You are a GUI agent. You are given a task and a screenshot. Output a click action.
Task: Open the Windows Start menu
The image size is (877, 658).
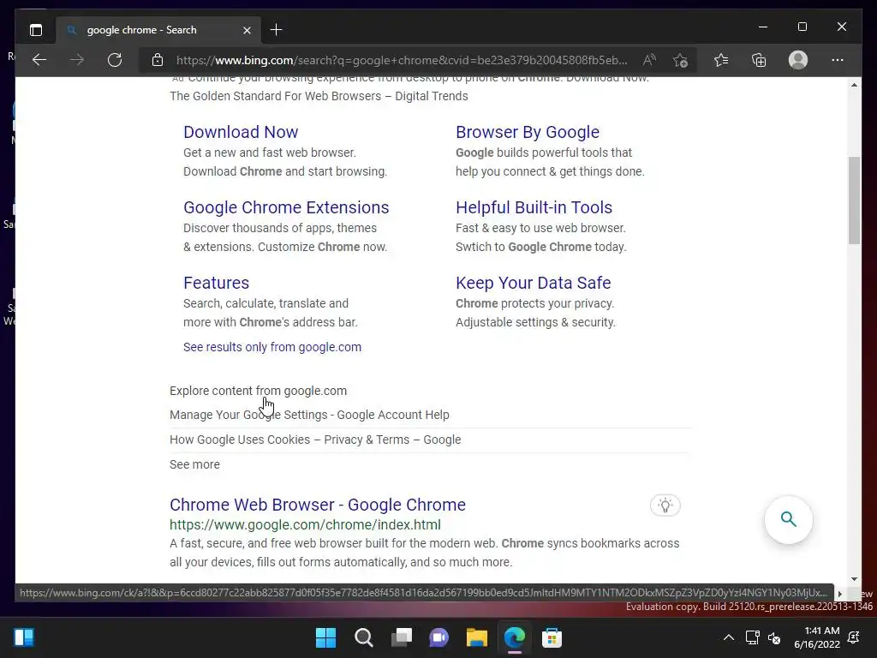(325, 637)
